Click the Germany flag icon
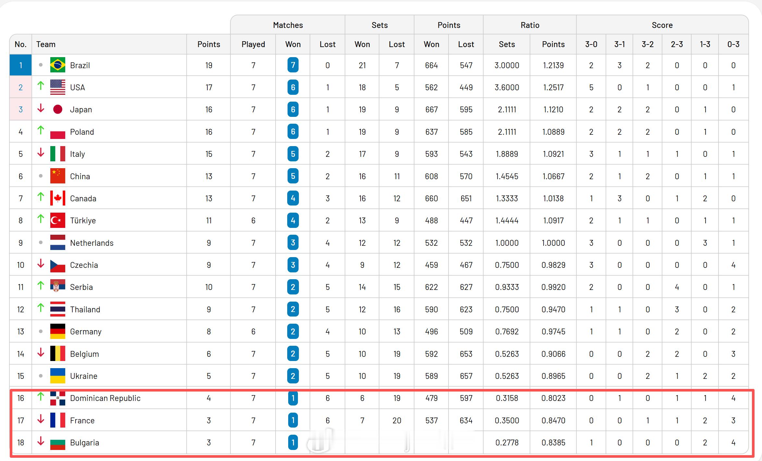 coord(58,331)
